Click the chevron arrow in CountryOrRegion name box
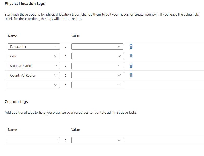 (56, 75)
